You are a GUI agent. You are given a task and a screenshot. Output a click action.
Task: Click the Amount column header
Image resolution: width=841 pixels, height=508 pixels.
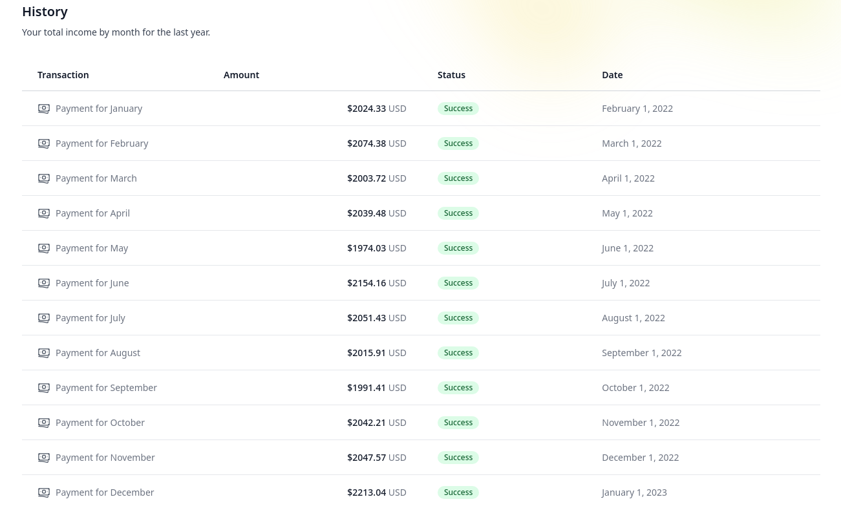(241, 75)
